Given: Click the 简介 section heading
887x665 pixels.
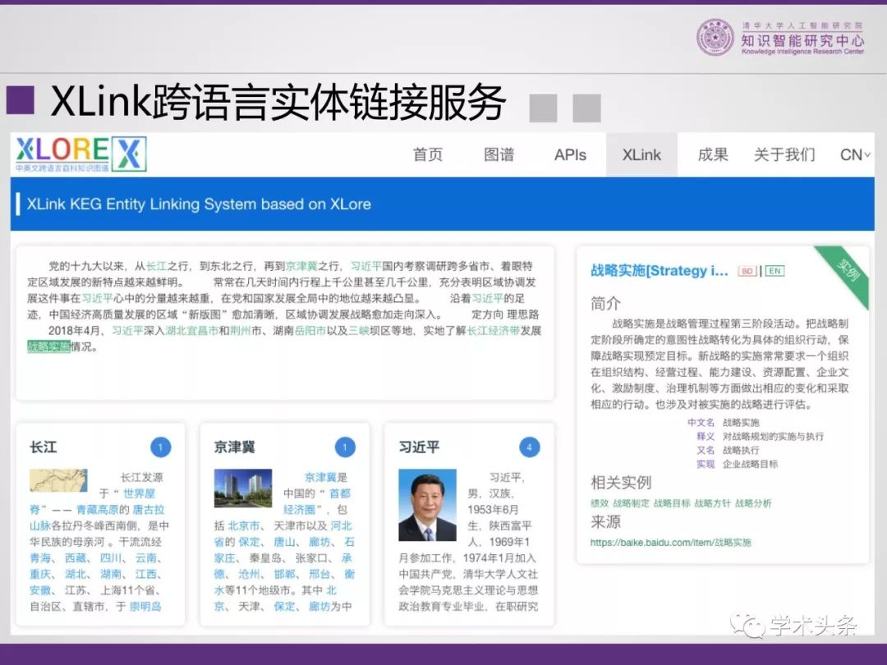Looking at the screenshot, I should click(606, 304).
